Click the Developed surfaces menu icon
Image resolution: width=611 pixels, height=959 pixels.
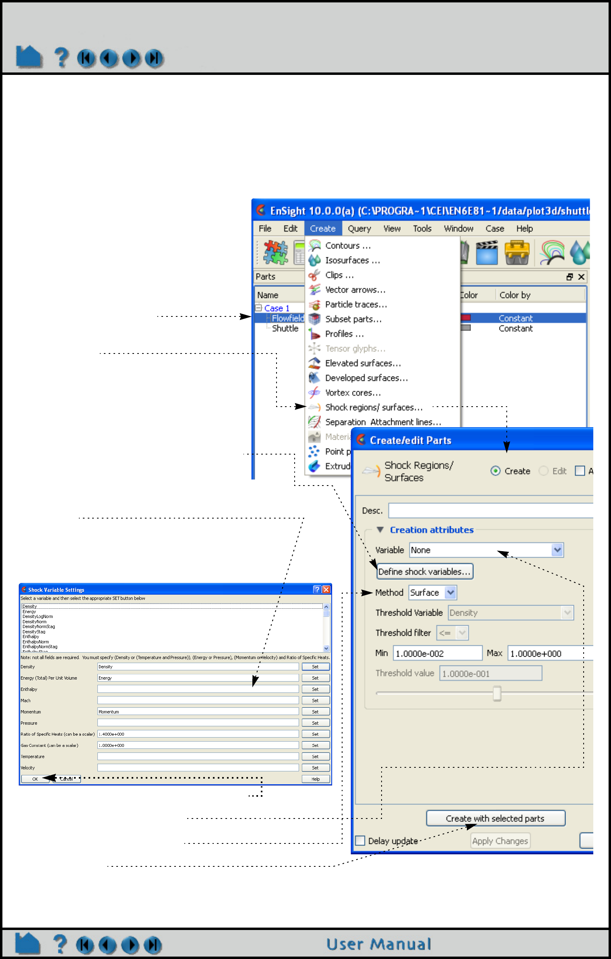(x=314, y=378)
